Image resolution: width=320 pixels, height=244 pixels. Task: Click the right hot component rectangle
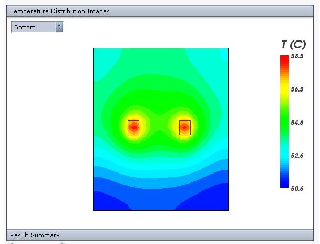(x=185, y=128)
